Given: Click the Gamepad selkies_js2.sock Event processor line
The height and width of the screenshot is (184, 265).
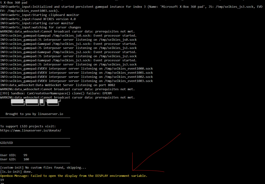Looking at the screenshot, I should click(x=68, y=52).
